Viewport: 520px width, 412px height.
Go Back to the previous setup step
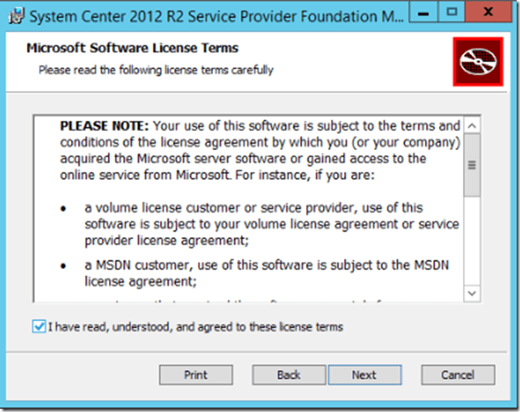click(x=289, y=375)
